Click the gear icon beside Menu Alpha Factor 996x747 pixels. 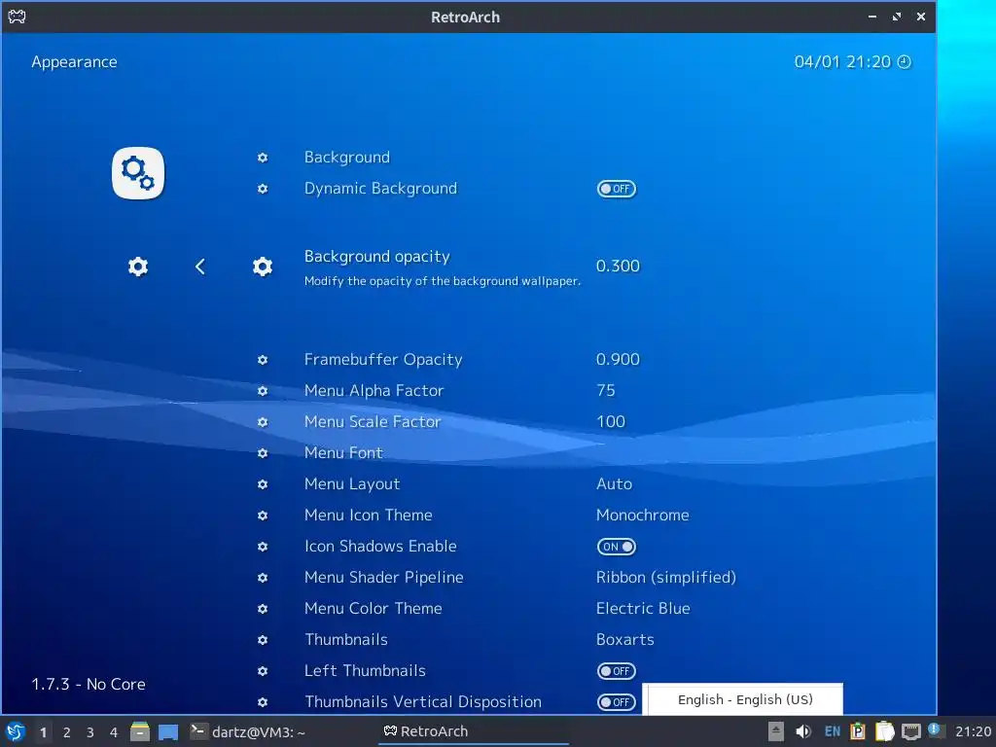pos(263,391)
